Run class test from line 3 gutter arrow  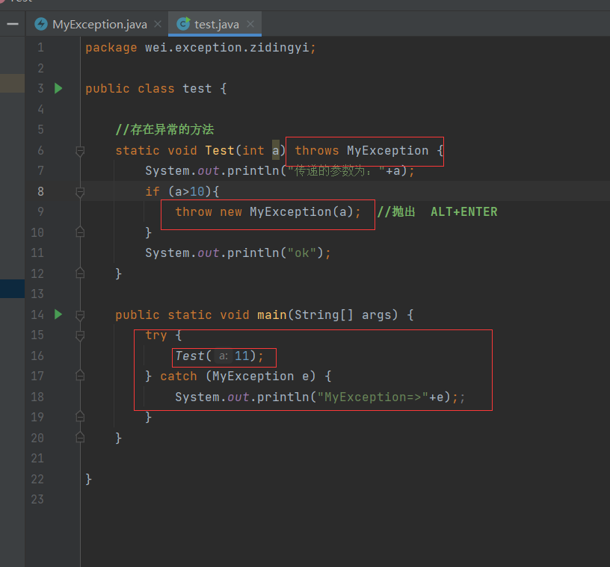[x=58, y=88]
